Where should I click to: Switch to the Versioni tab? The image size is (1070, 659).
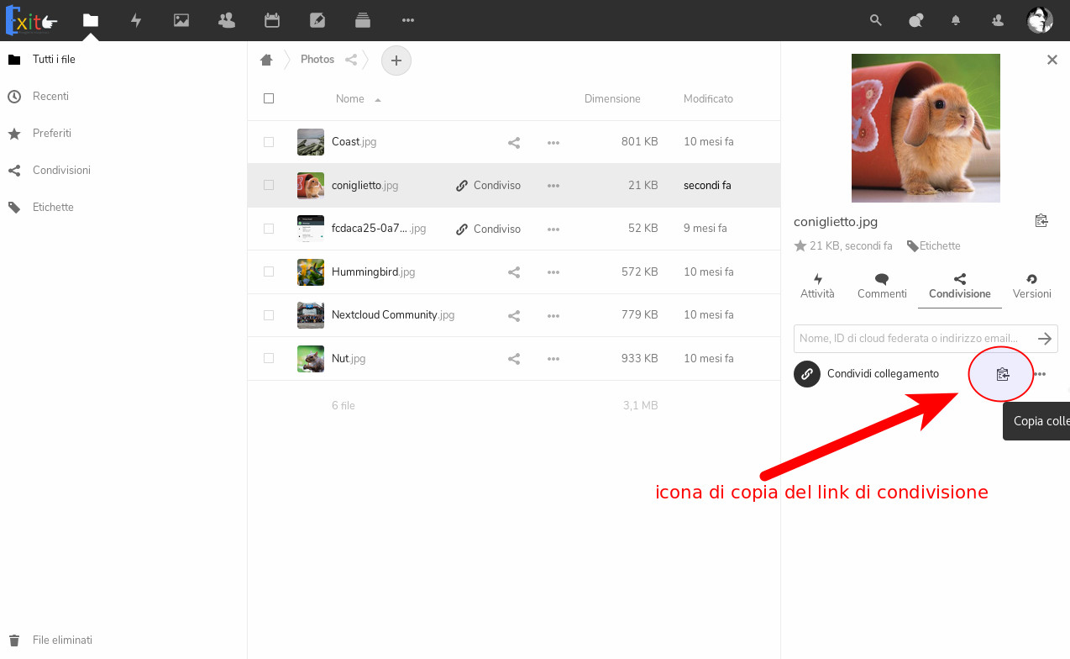1032,286
